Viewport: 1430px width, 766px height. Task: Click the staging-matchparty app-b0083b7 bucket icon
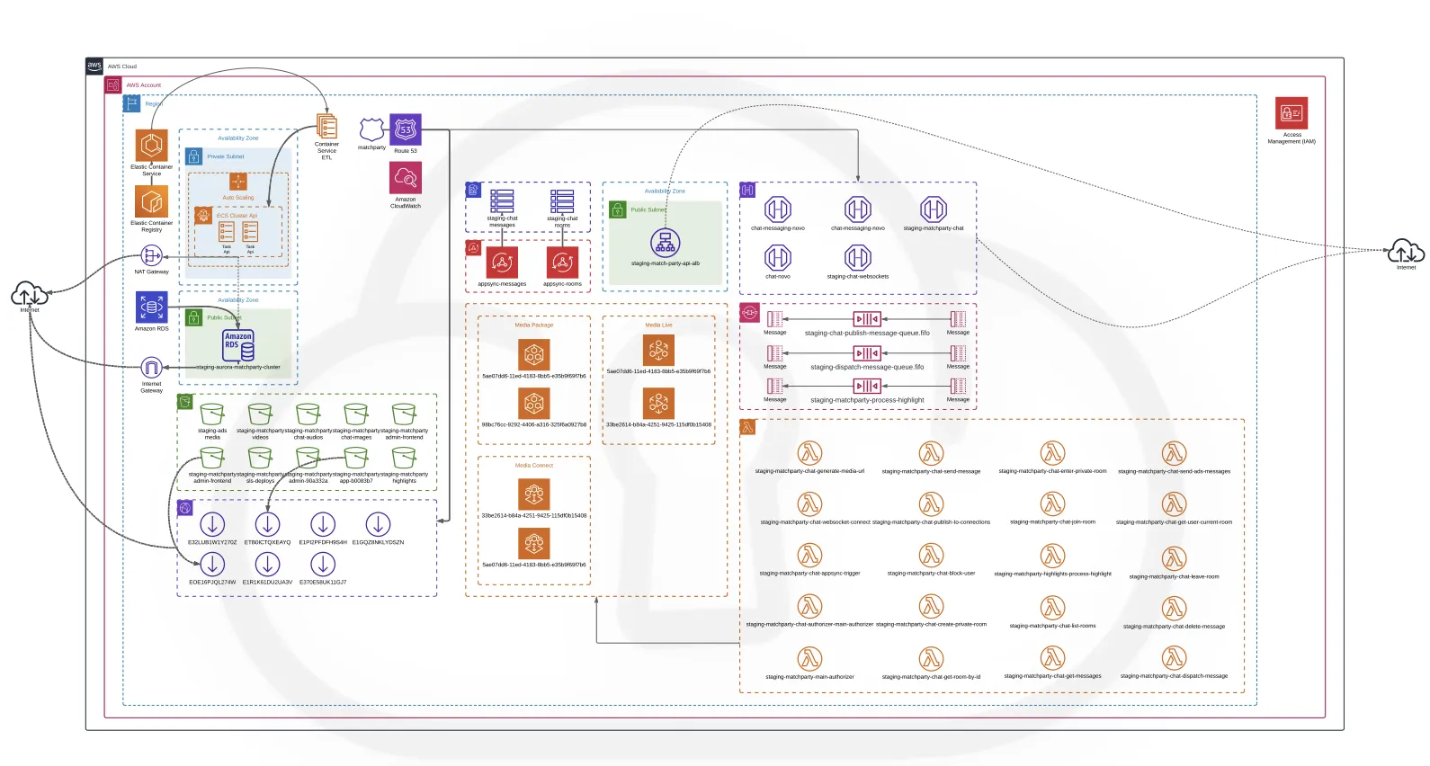(x=356, y=459)
